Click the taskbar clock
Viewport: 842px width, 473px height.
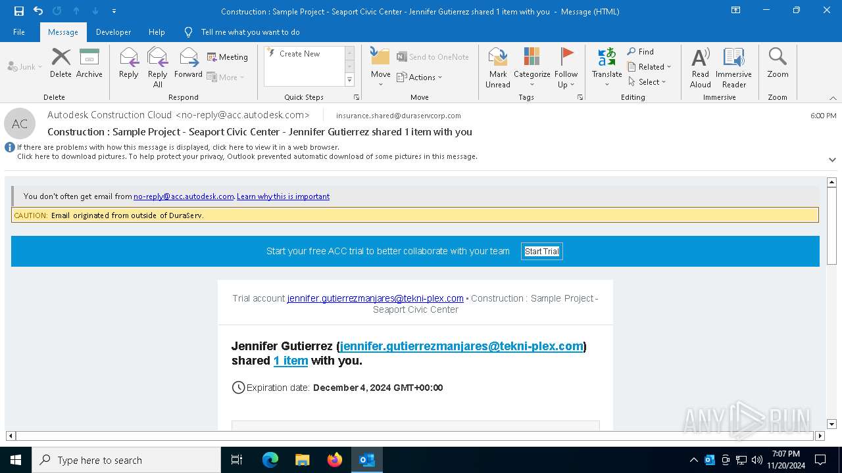(786, 460)
